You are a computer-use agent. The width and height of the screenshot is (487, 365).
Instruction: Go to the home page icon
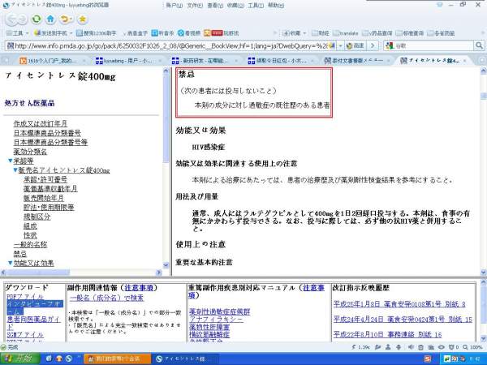[50, 19]
